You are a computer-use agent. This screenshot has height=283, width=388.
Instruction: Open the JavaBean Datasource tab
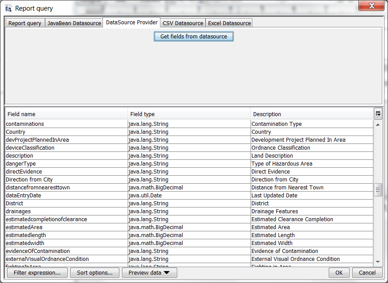coord(74,23)
